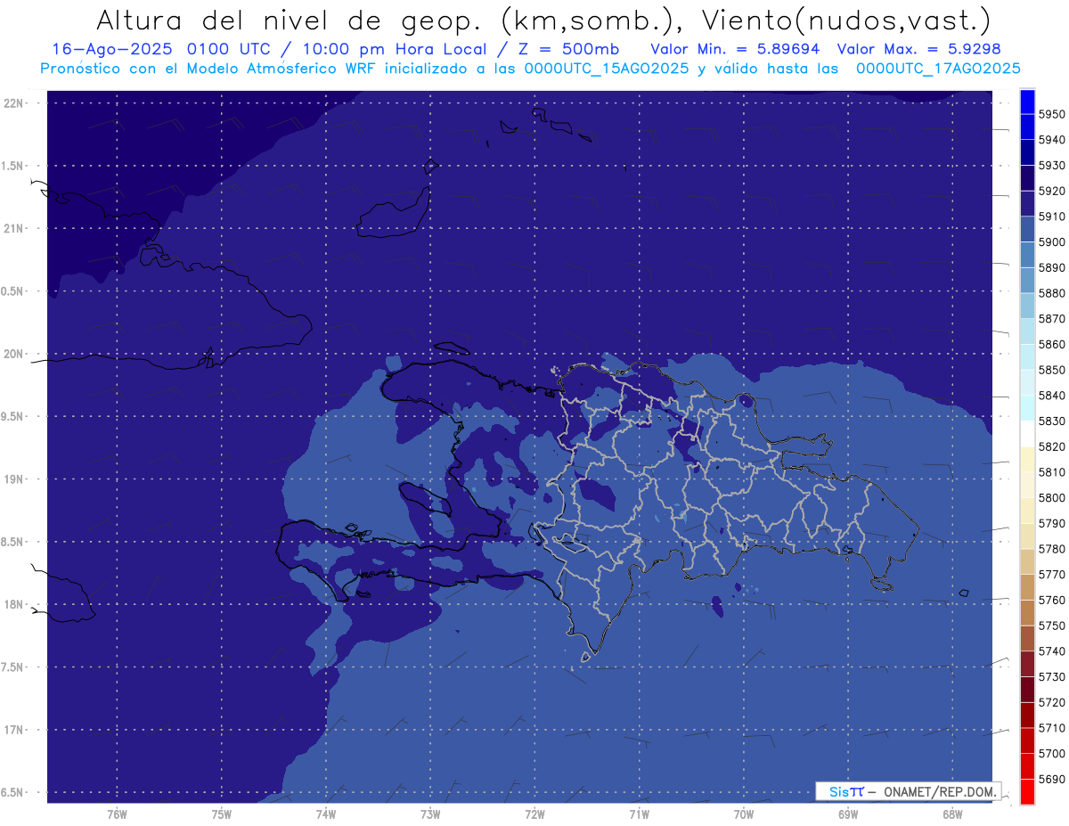Screen dimensions: 1069x826
Task: Click the 21N latitude axis label
Action: pyautogui.click(x=13, y=229)
